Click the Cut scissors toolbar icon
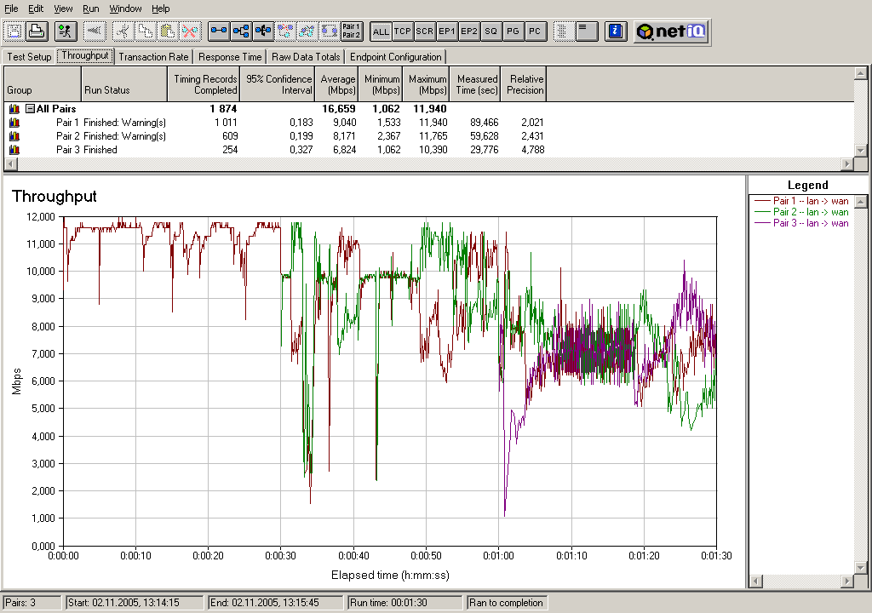Image resolution: width=872 pixels, height=613 pixels. coord(123,32)
